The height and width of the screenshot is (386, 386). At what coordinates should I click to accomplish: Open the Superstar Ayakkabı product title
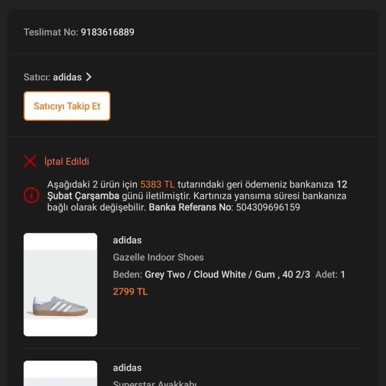pos(155,383)
